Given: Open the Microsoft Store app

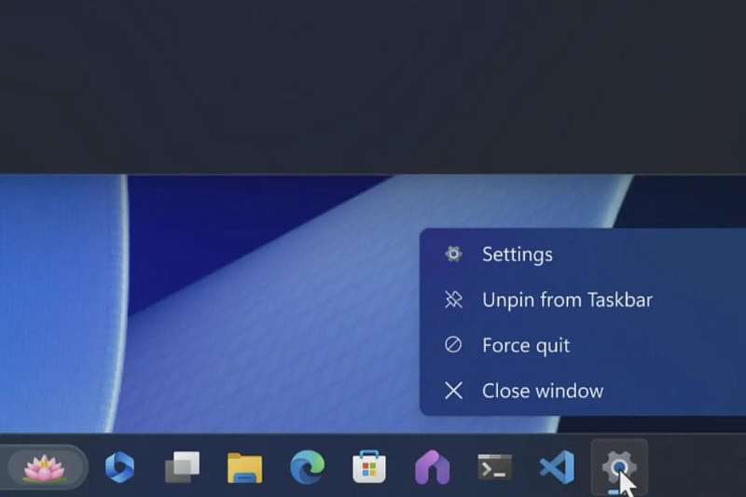Looking at the screenshot, I should click(x=369, y=467).
